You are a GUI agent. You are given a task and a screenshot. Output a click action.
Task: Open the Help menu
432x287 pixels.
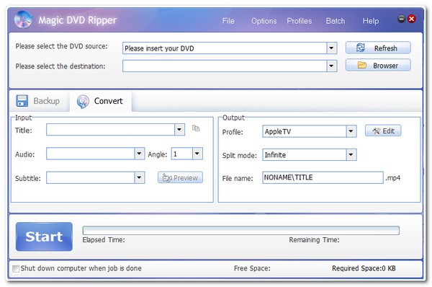click(x=371, y=21)
